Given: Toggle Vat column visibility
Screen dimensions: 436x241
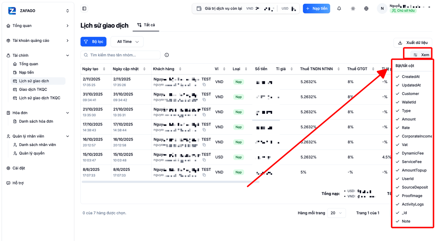Looking at the screenshot, I should (x=412, y=145).
